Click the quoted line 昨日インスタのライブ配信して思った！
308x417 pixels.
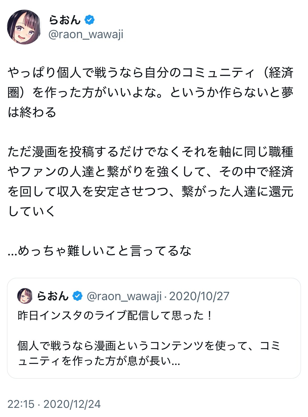tap(115, 316)
